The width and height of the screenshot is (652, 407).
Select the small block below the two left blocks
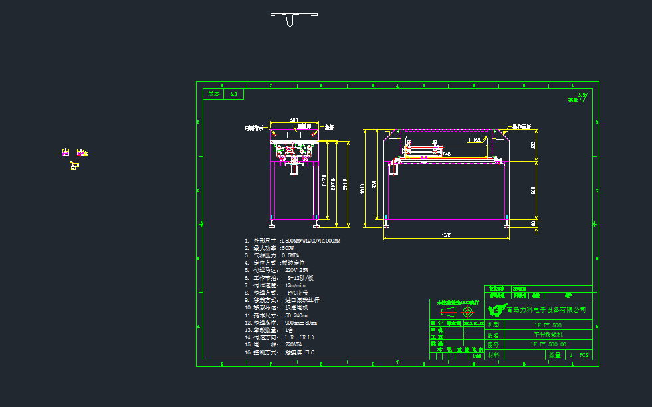pyautogui.click(x=74, y=164)
